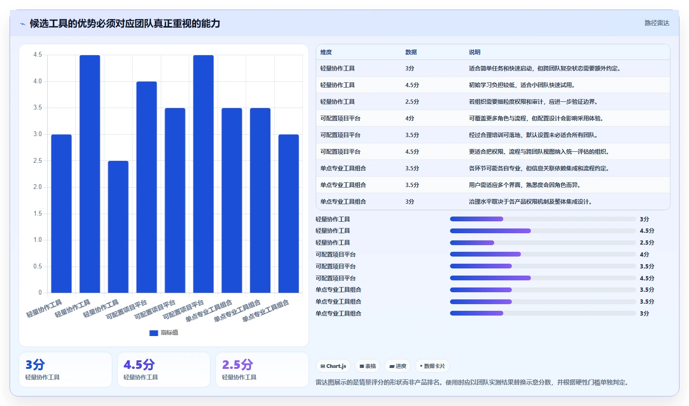
Task: Click table text 可覆盖更多角色与流程
Action: (498, 119)
